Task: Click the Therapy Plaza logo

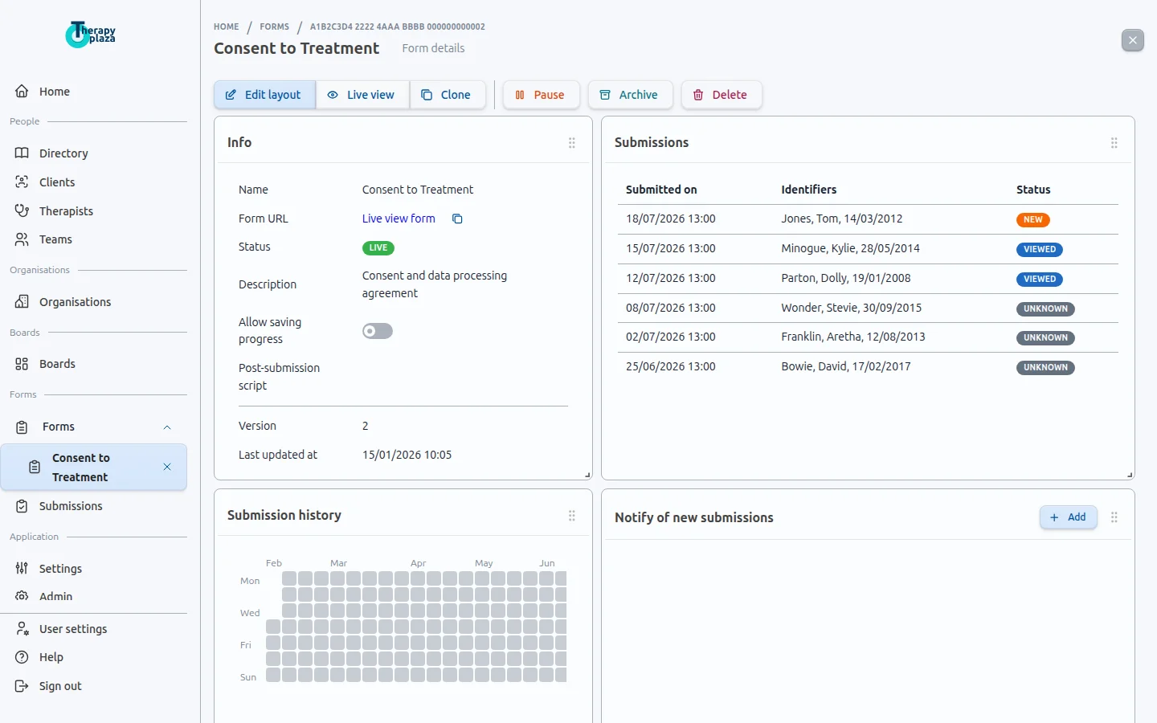Action: pos(91,34)
